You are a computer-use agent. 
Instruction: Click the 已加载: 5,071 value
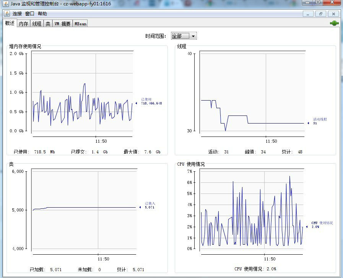pos(46,270)
